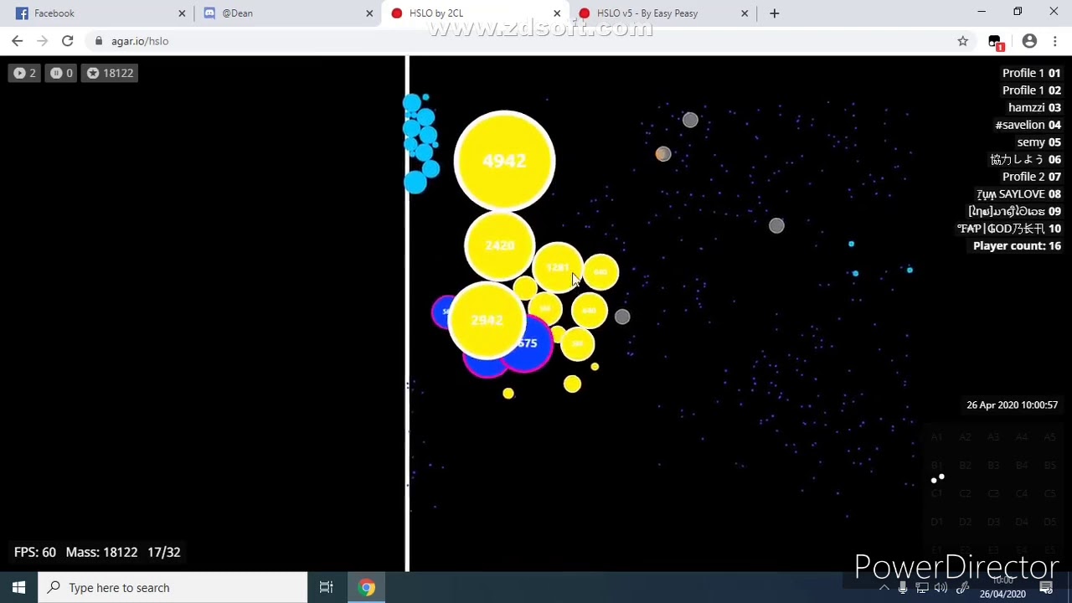Click leaderboard entry #savelion 04
This screenshot has height=603, width=1072.
tap(1028, 125)
